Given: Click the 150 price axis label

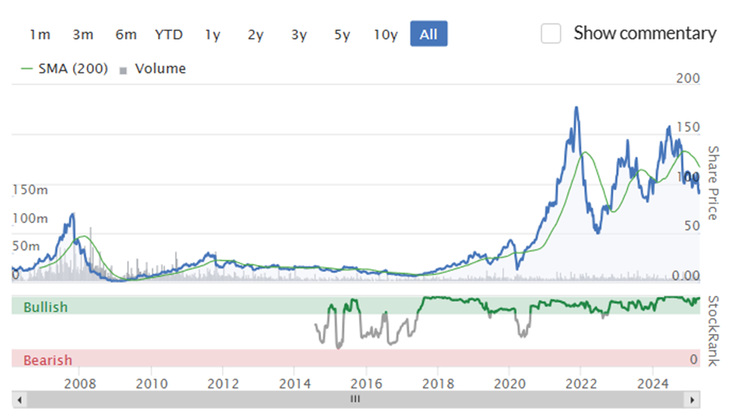Looking at the screenshot, I should (688, 127).
